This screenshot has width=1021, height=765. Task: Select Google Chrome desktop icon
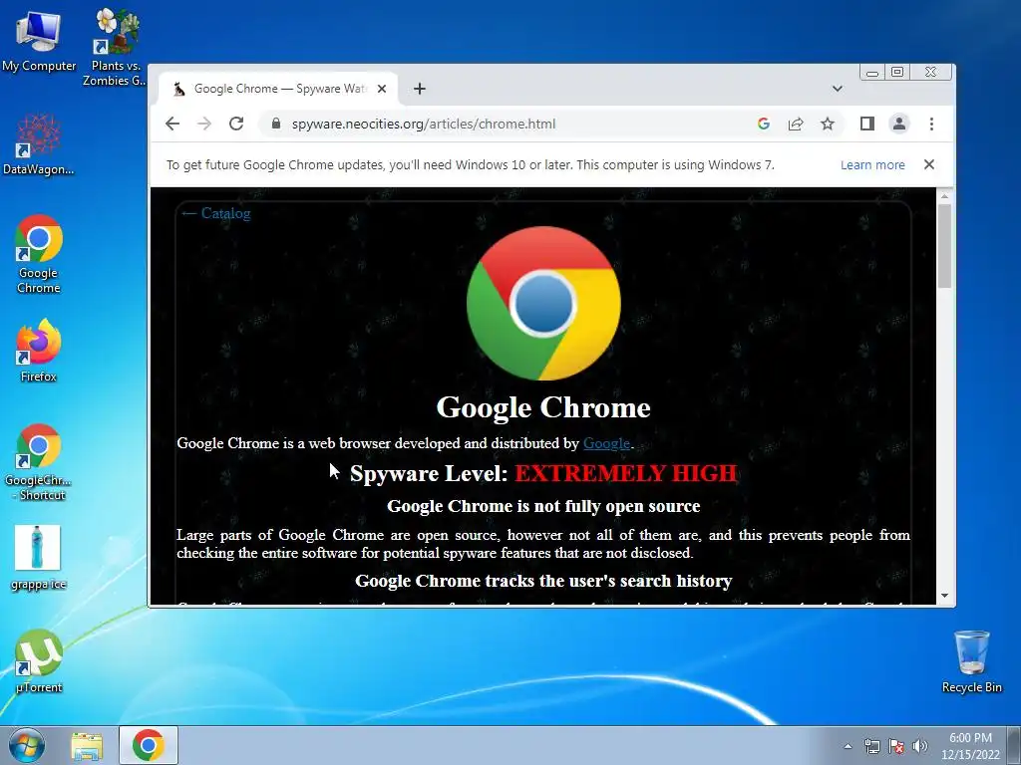pos(39,254)
